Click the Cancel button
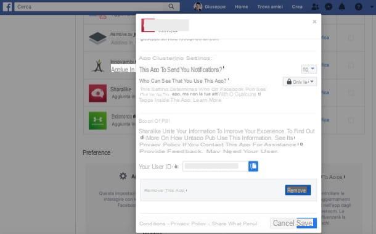This screenshot has height=234, width=376. pyautogui.click(x=284, y=223)
